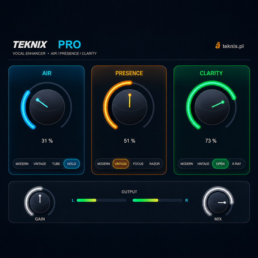Click the orange PRESENCE knob
The image size is (258, 258).
point(129,107)
